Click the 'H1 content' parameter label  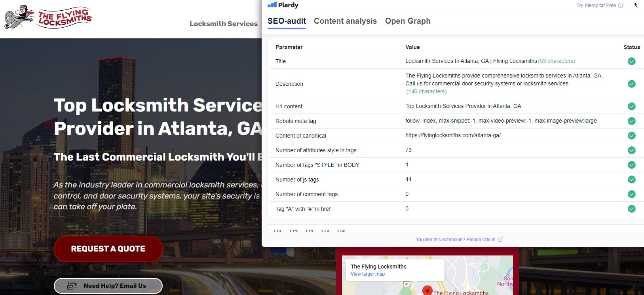(289, 106)
